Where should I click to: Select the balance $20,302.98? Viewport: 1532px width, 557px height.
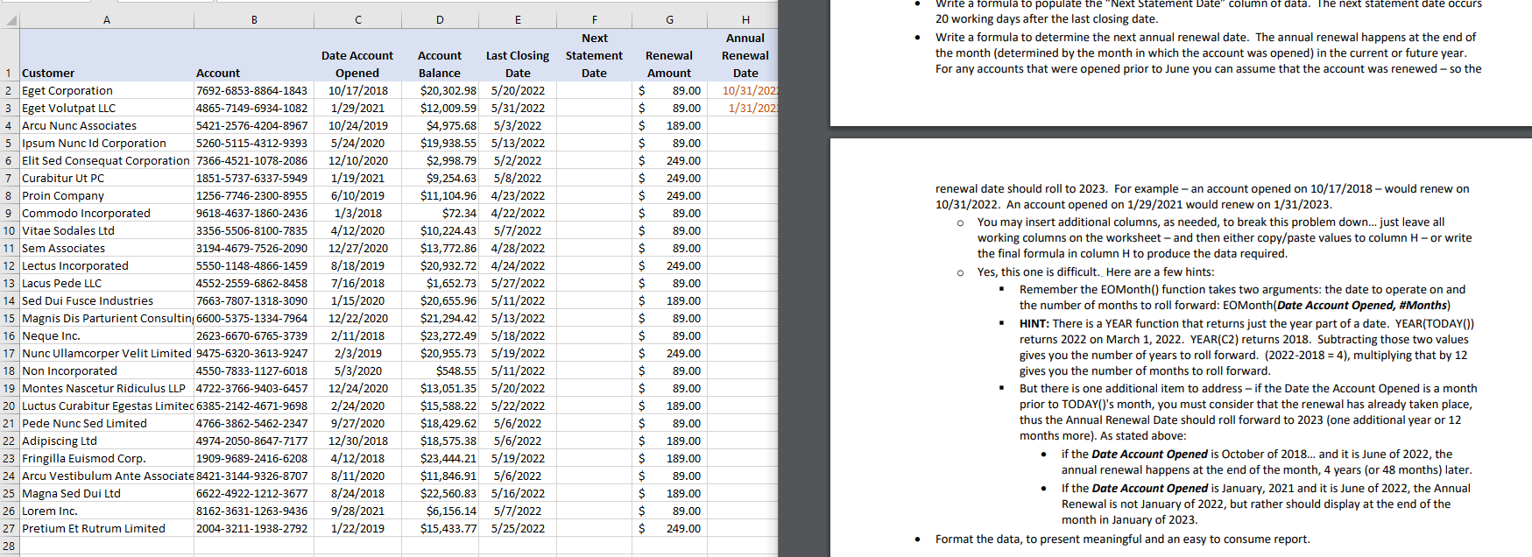tap(440, 90)
